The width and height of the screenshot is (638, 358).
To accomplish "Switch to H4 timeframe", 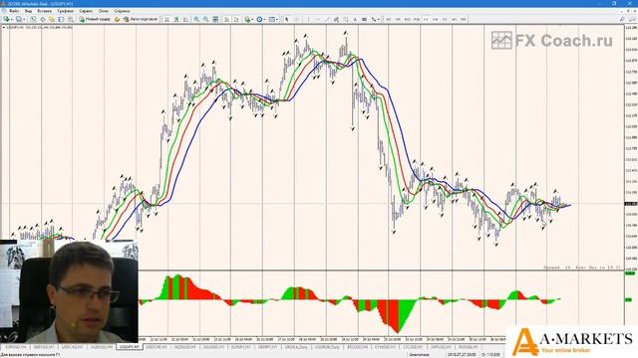I will 435,19.
